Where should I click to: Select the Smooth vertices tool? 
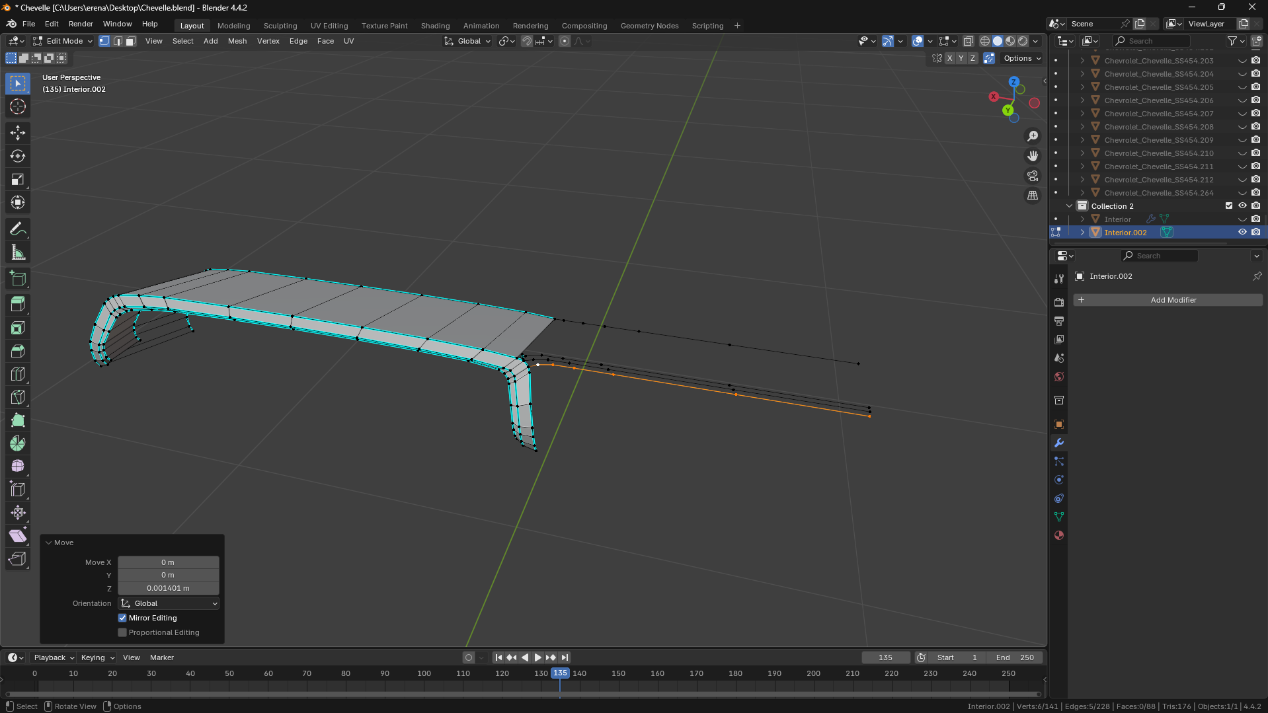[18, 467]
